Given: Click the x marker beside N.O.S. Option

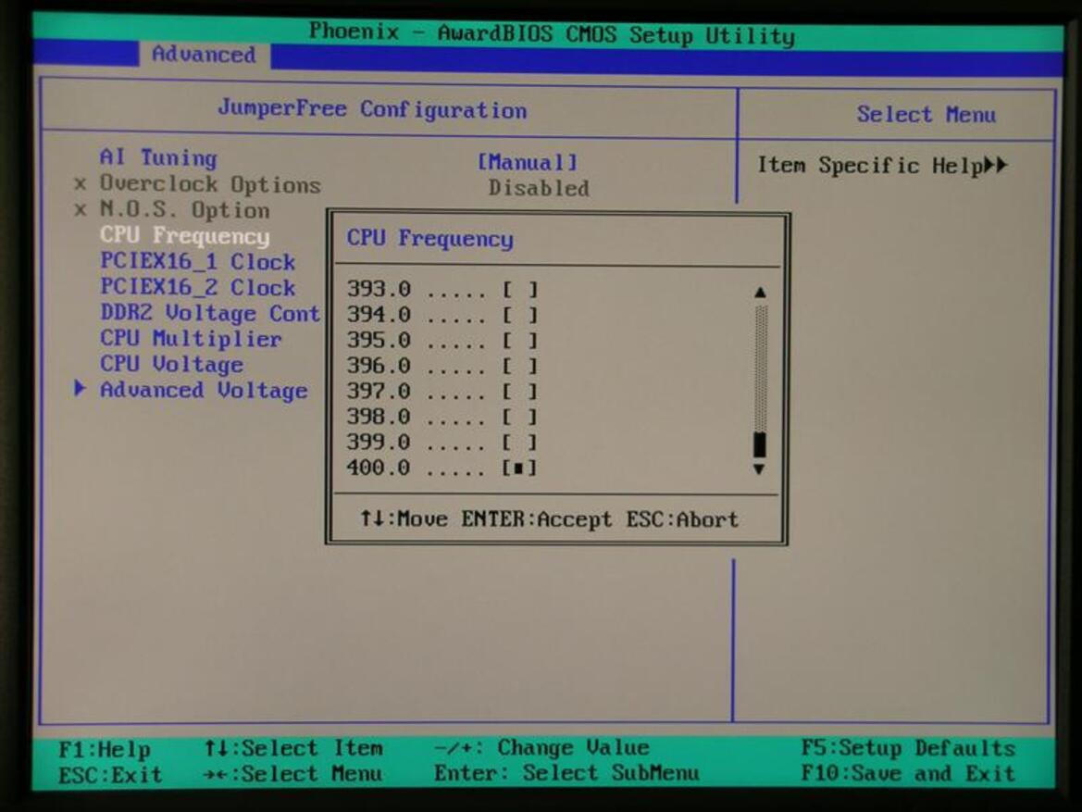Looking at the screenshot, I should (x=80, y=210).
